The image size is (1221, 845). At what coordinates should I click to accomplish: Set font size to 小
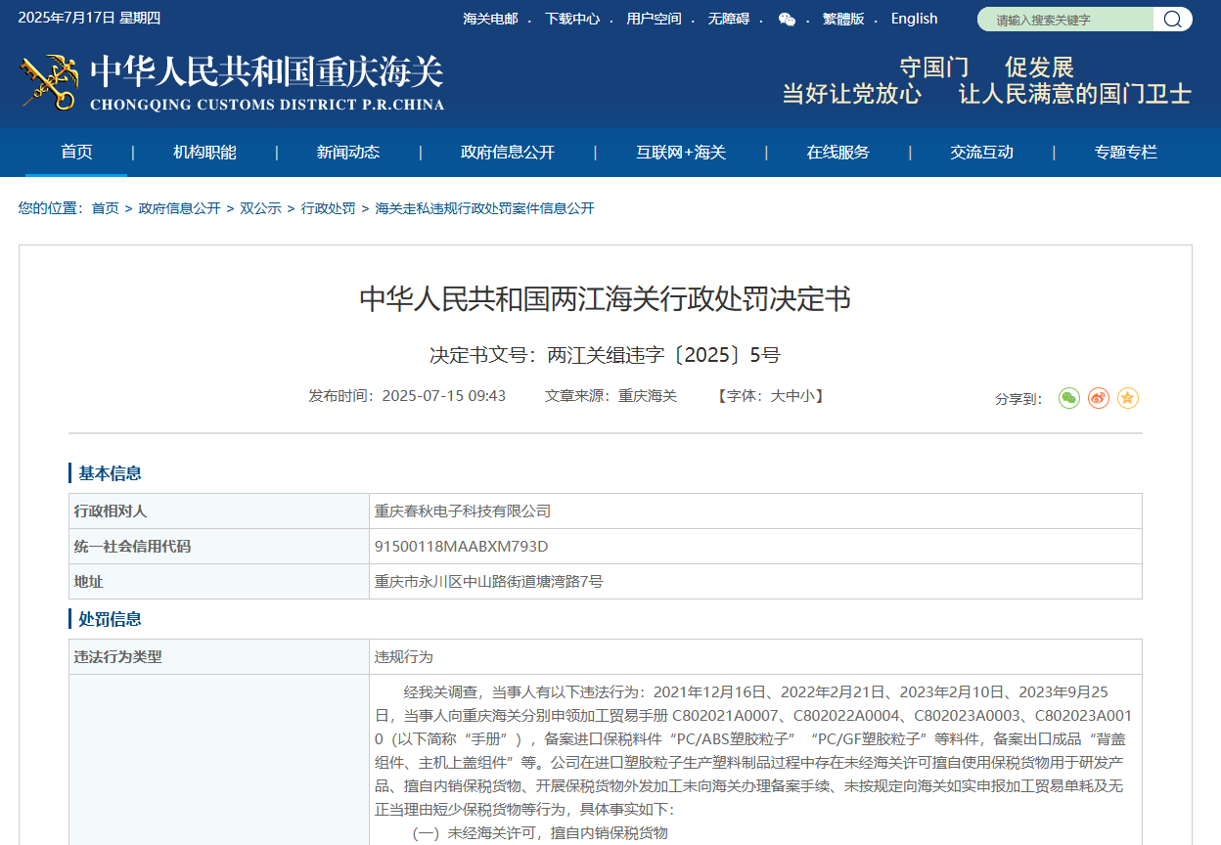(806, 396)
